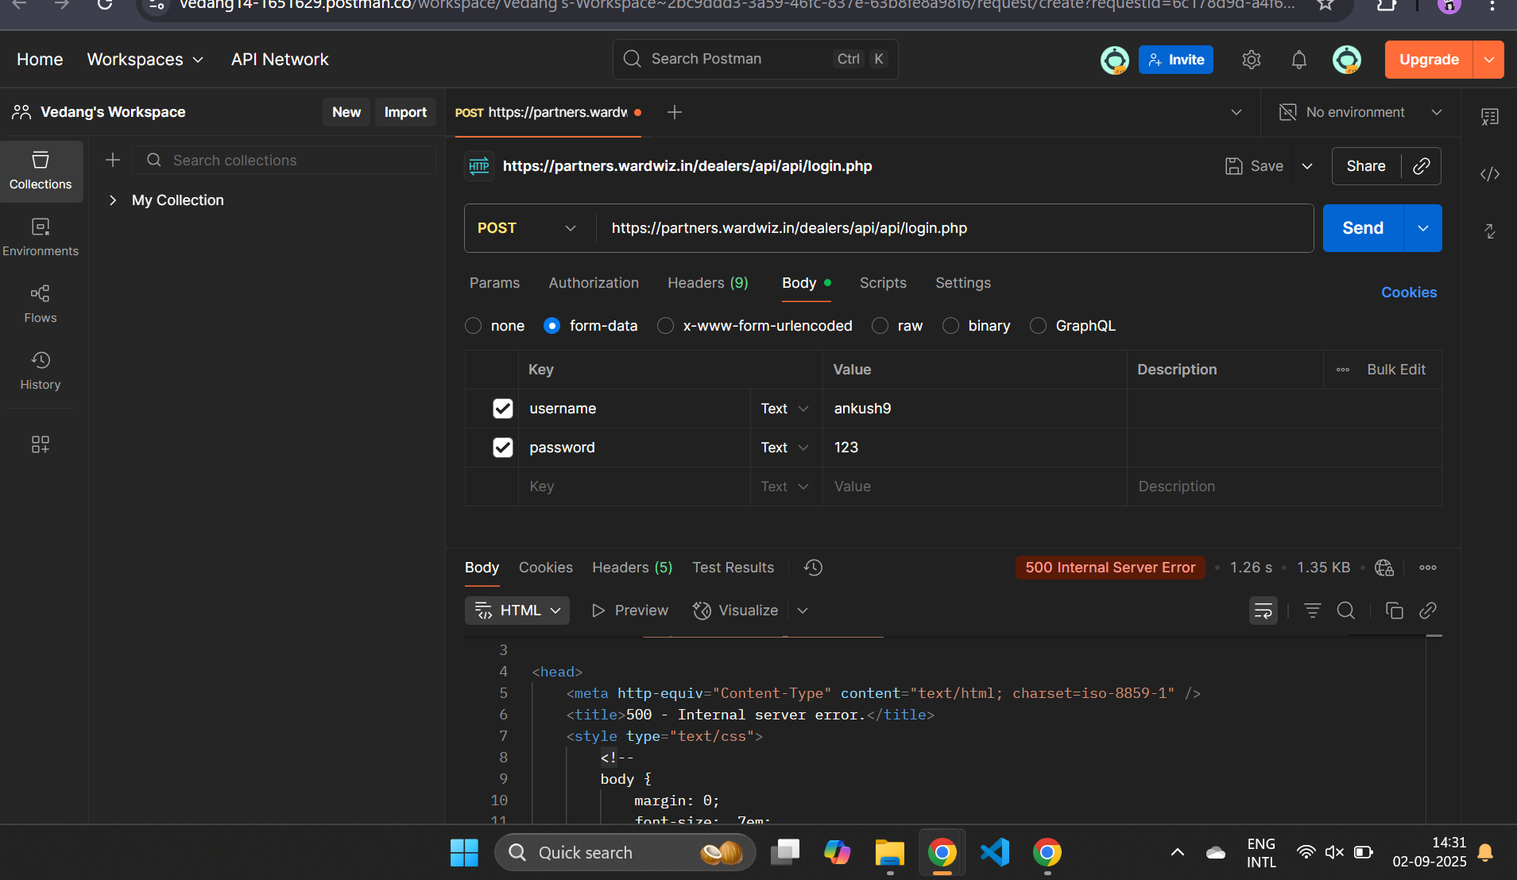This screenshot has height=880, width=1517.
Task: Uncheck the password row checkbox
Action: click(502, 448)
